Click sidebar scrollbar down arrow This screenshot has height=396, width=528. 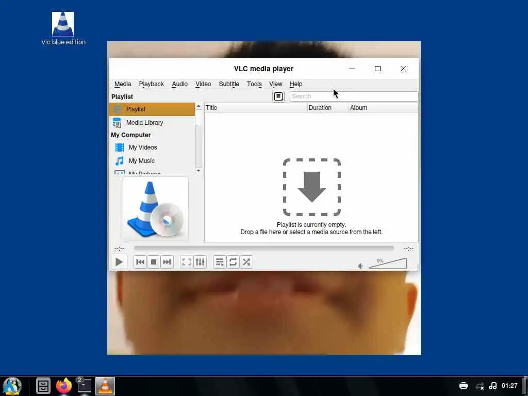199,170
